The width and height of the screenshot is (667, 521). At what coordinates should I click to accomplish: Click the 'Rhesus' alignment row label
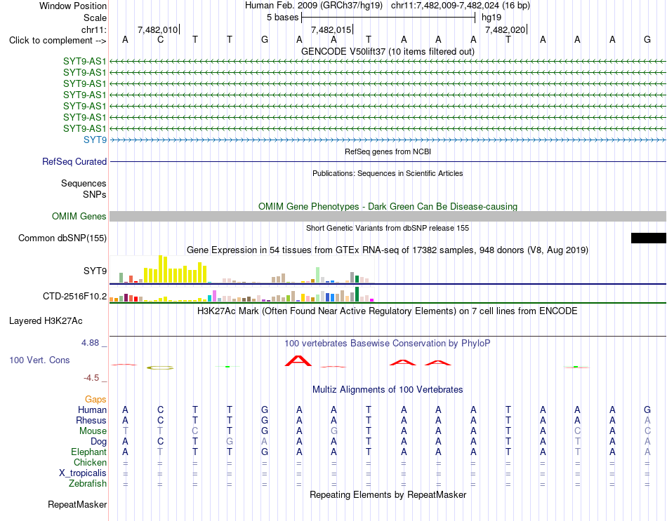91,420
